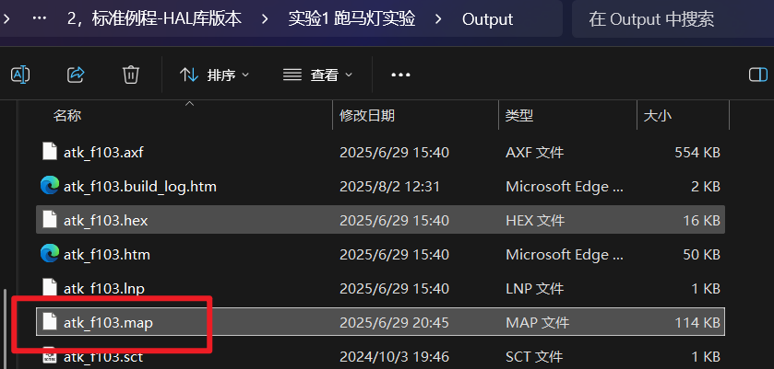Viewport: 774px width, 369px height.
Task: Click the AXF 文件 type cell
Action: (534, 152)
